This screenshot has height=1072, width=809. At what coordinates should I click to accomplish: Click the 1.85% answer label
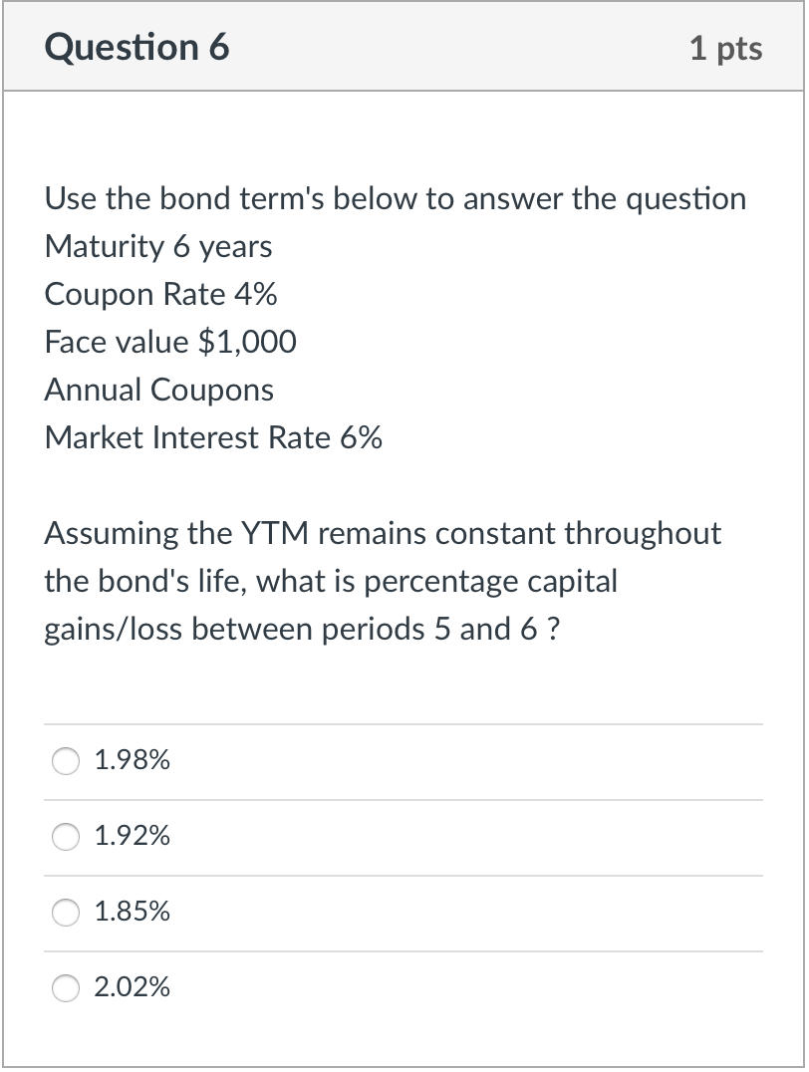(x=131, y=911)
